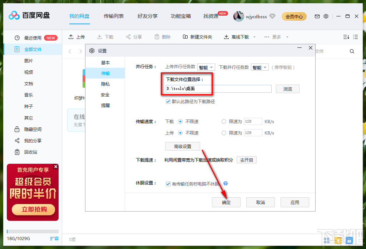Click the share toolbar icon
Image resolution: width=366 pixels, height=249 pixels.
[128, 37]
